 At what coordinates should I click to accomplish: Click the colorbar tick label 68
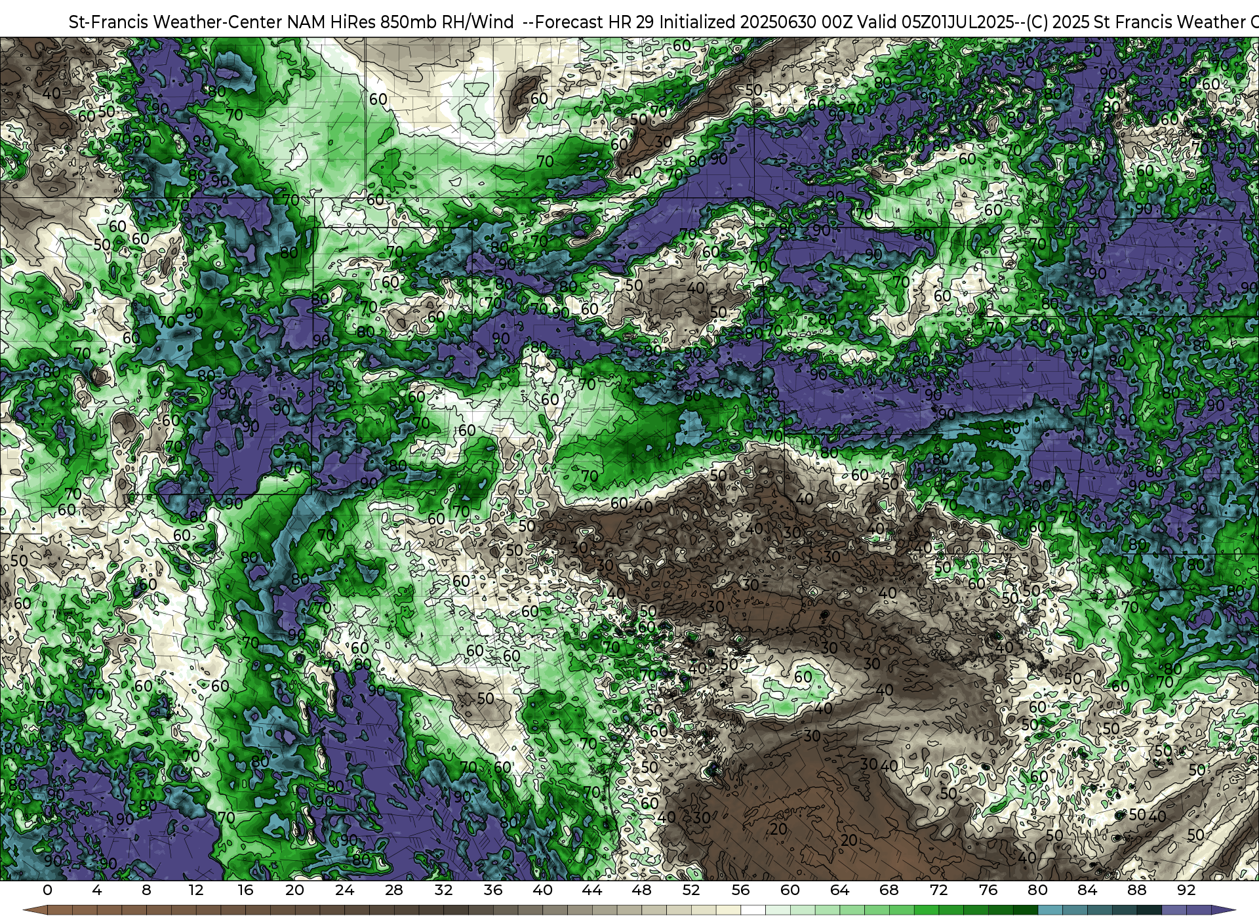pyautogui.click(x=889, y=890)
